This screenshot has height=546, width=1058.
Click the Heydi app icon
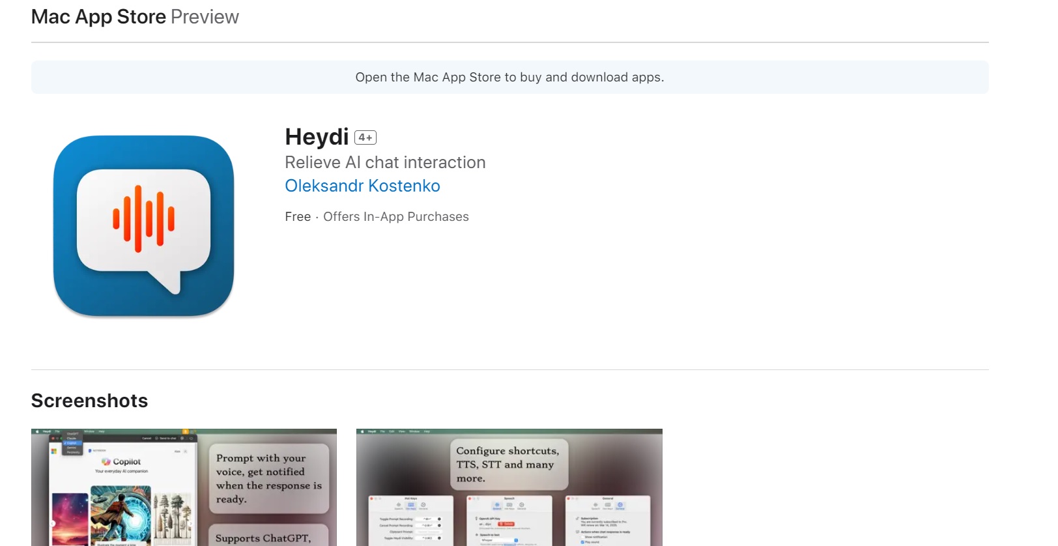point(143,226)
